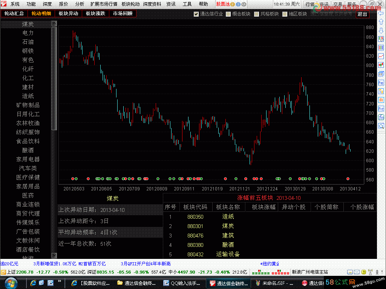Click the sector list scroll-down arrow
This screenshot has height=289, width=386.
[x=54, y=256]
